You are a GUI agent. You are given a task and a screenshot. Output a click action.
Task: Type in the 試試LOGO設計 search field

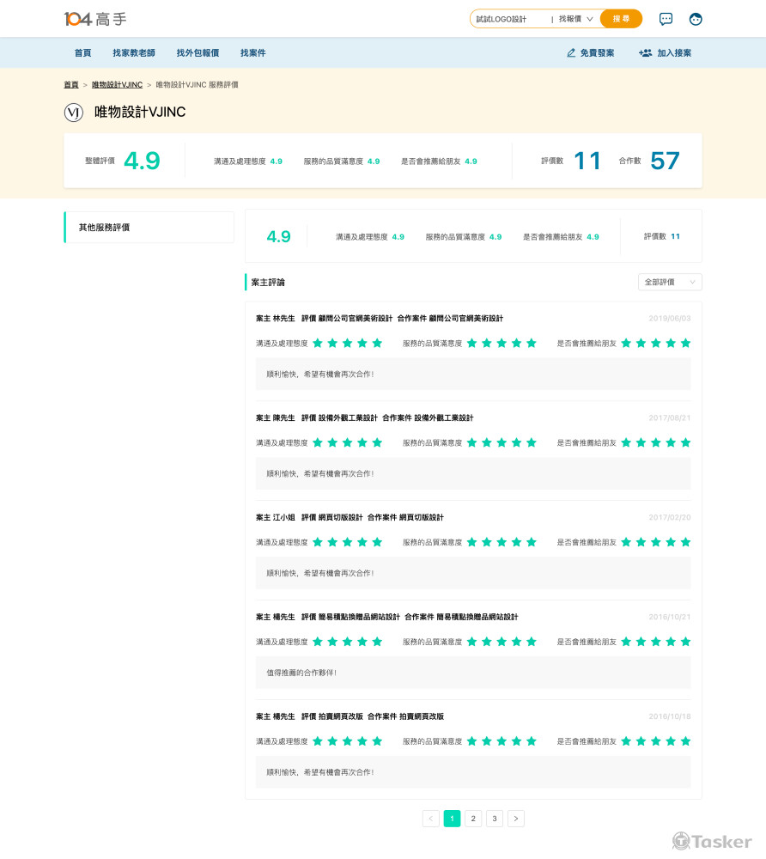508,19
